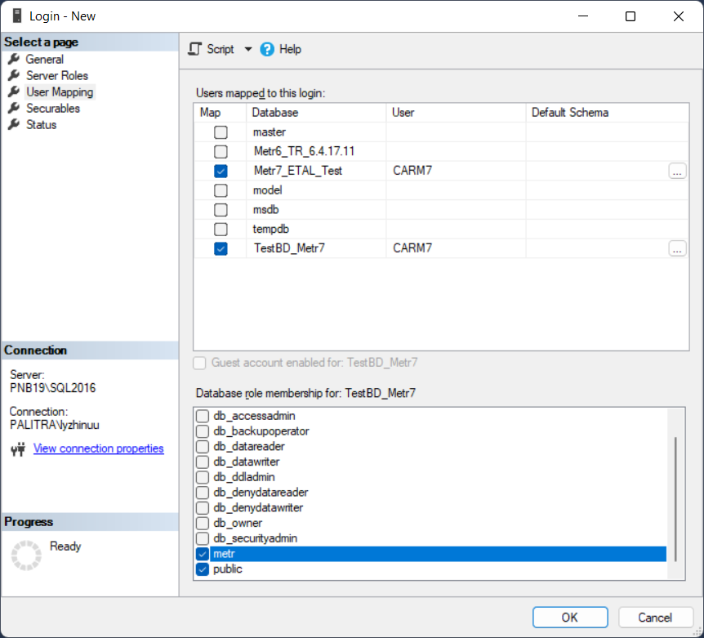Check the Map box for tempdb
The width and height of the screenshot is (704, 638).
[221, 229]
